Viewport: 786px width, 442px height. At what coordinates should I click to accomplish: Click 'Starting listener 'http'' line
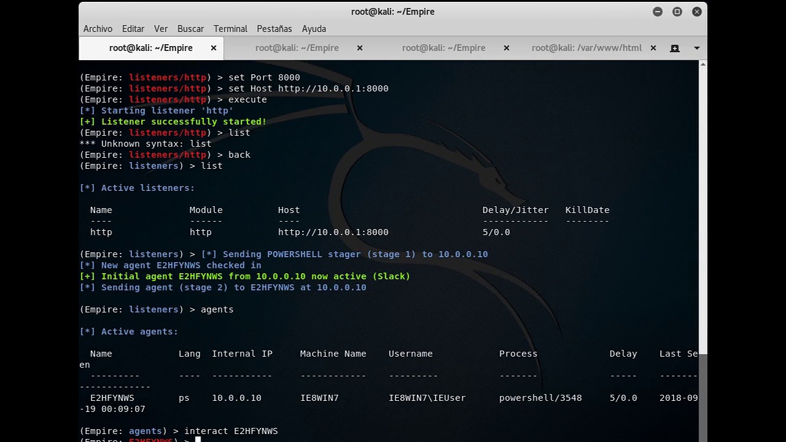(157, 110)
